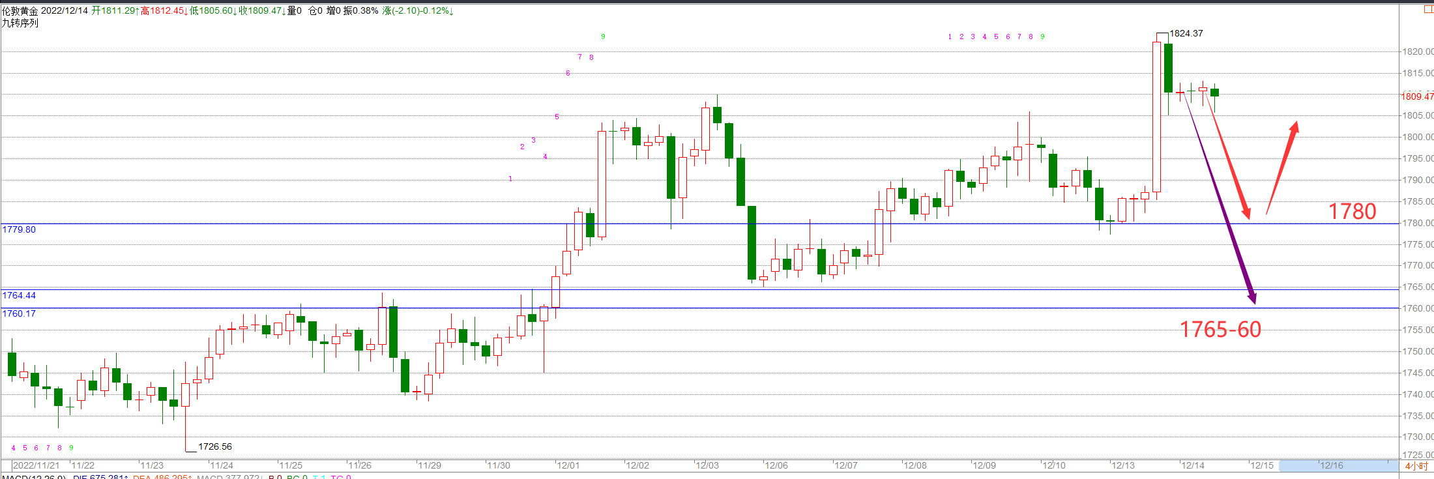The width and height of the screenshot is (1434, 479).
Task: Click the 12/08 date axis label
Action: point(915,465)
